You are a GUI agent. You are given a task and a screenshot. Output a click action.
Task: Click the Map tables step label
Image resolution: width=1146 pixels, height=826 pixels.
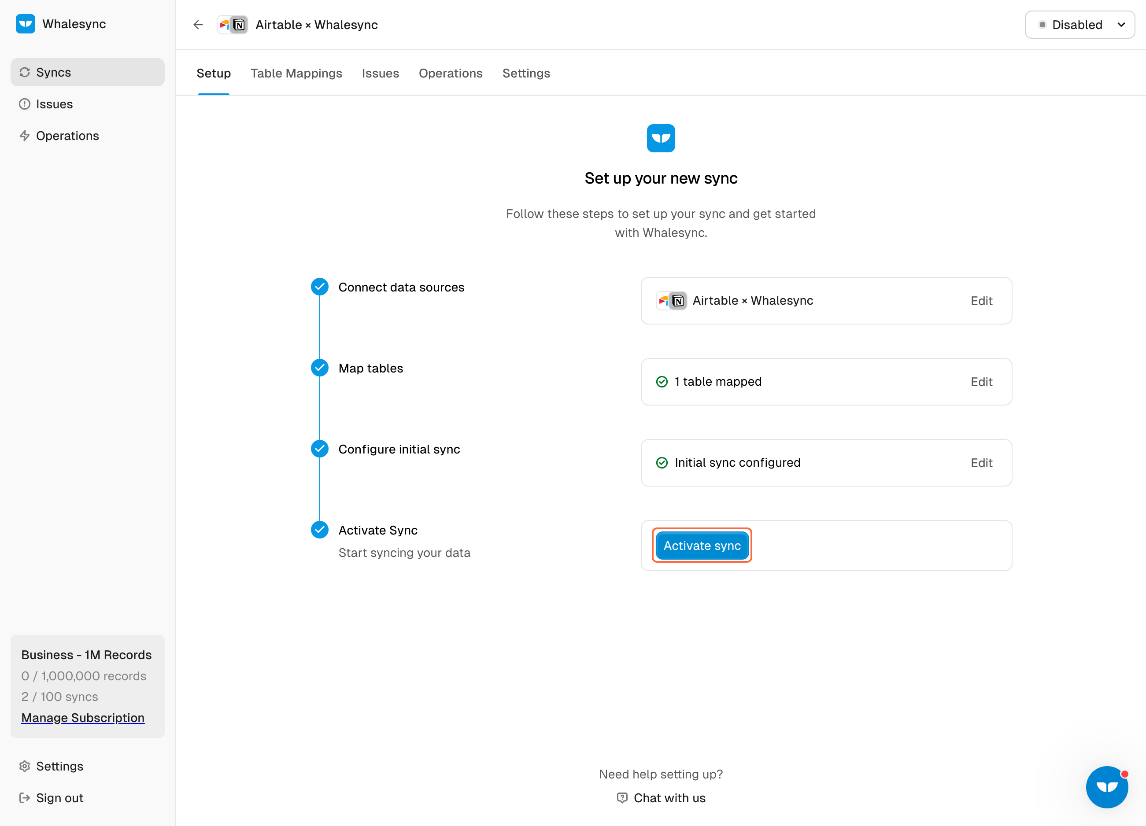click(x=371, y=368)
